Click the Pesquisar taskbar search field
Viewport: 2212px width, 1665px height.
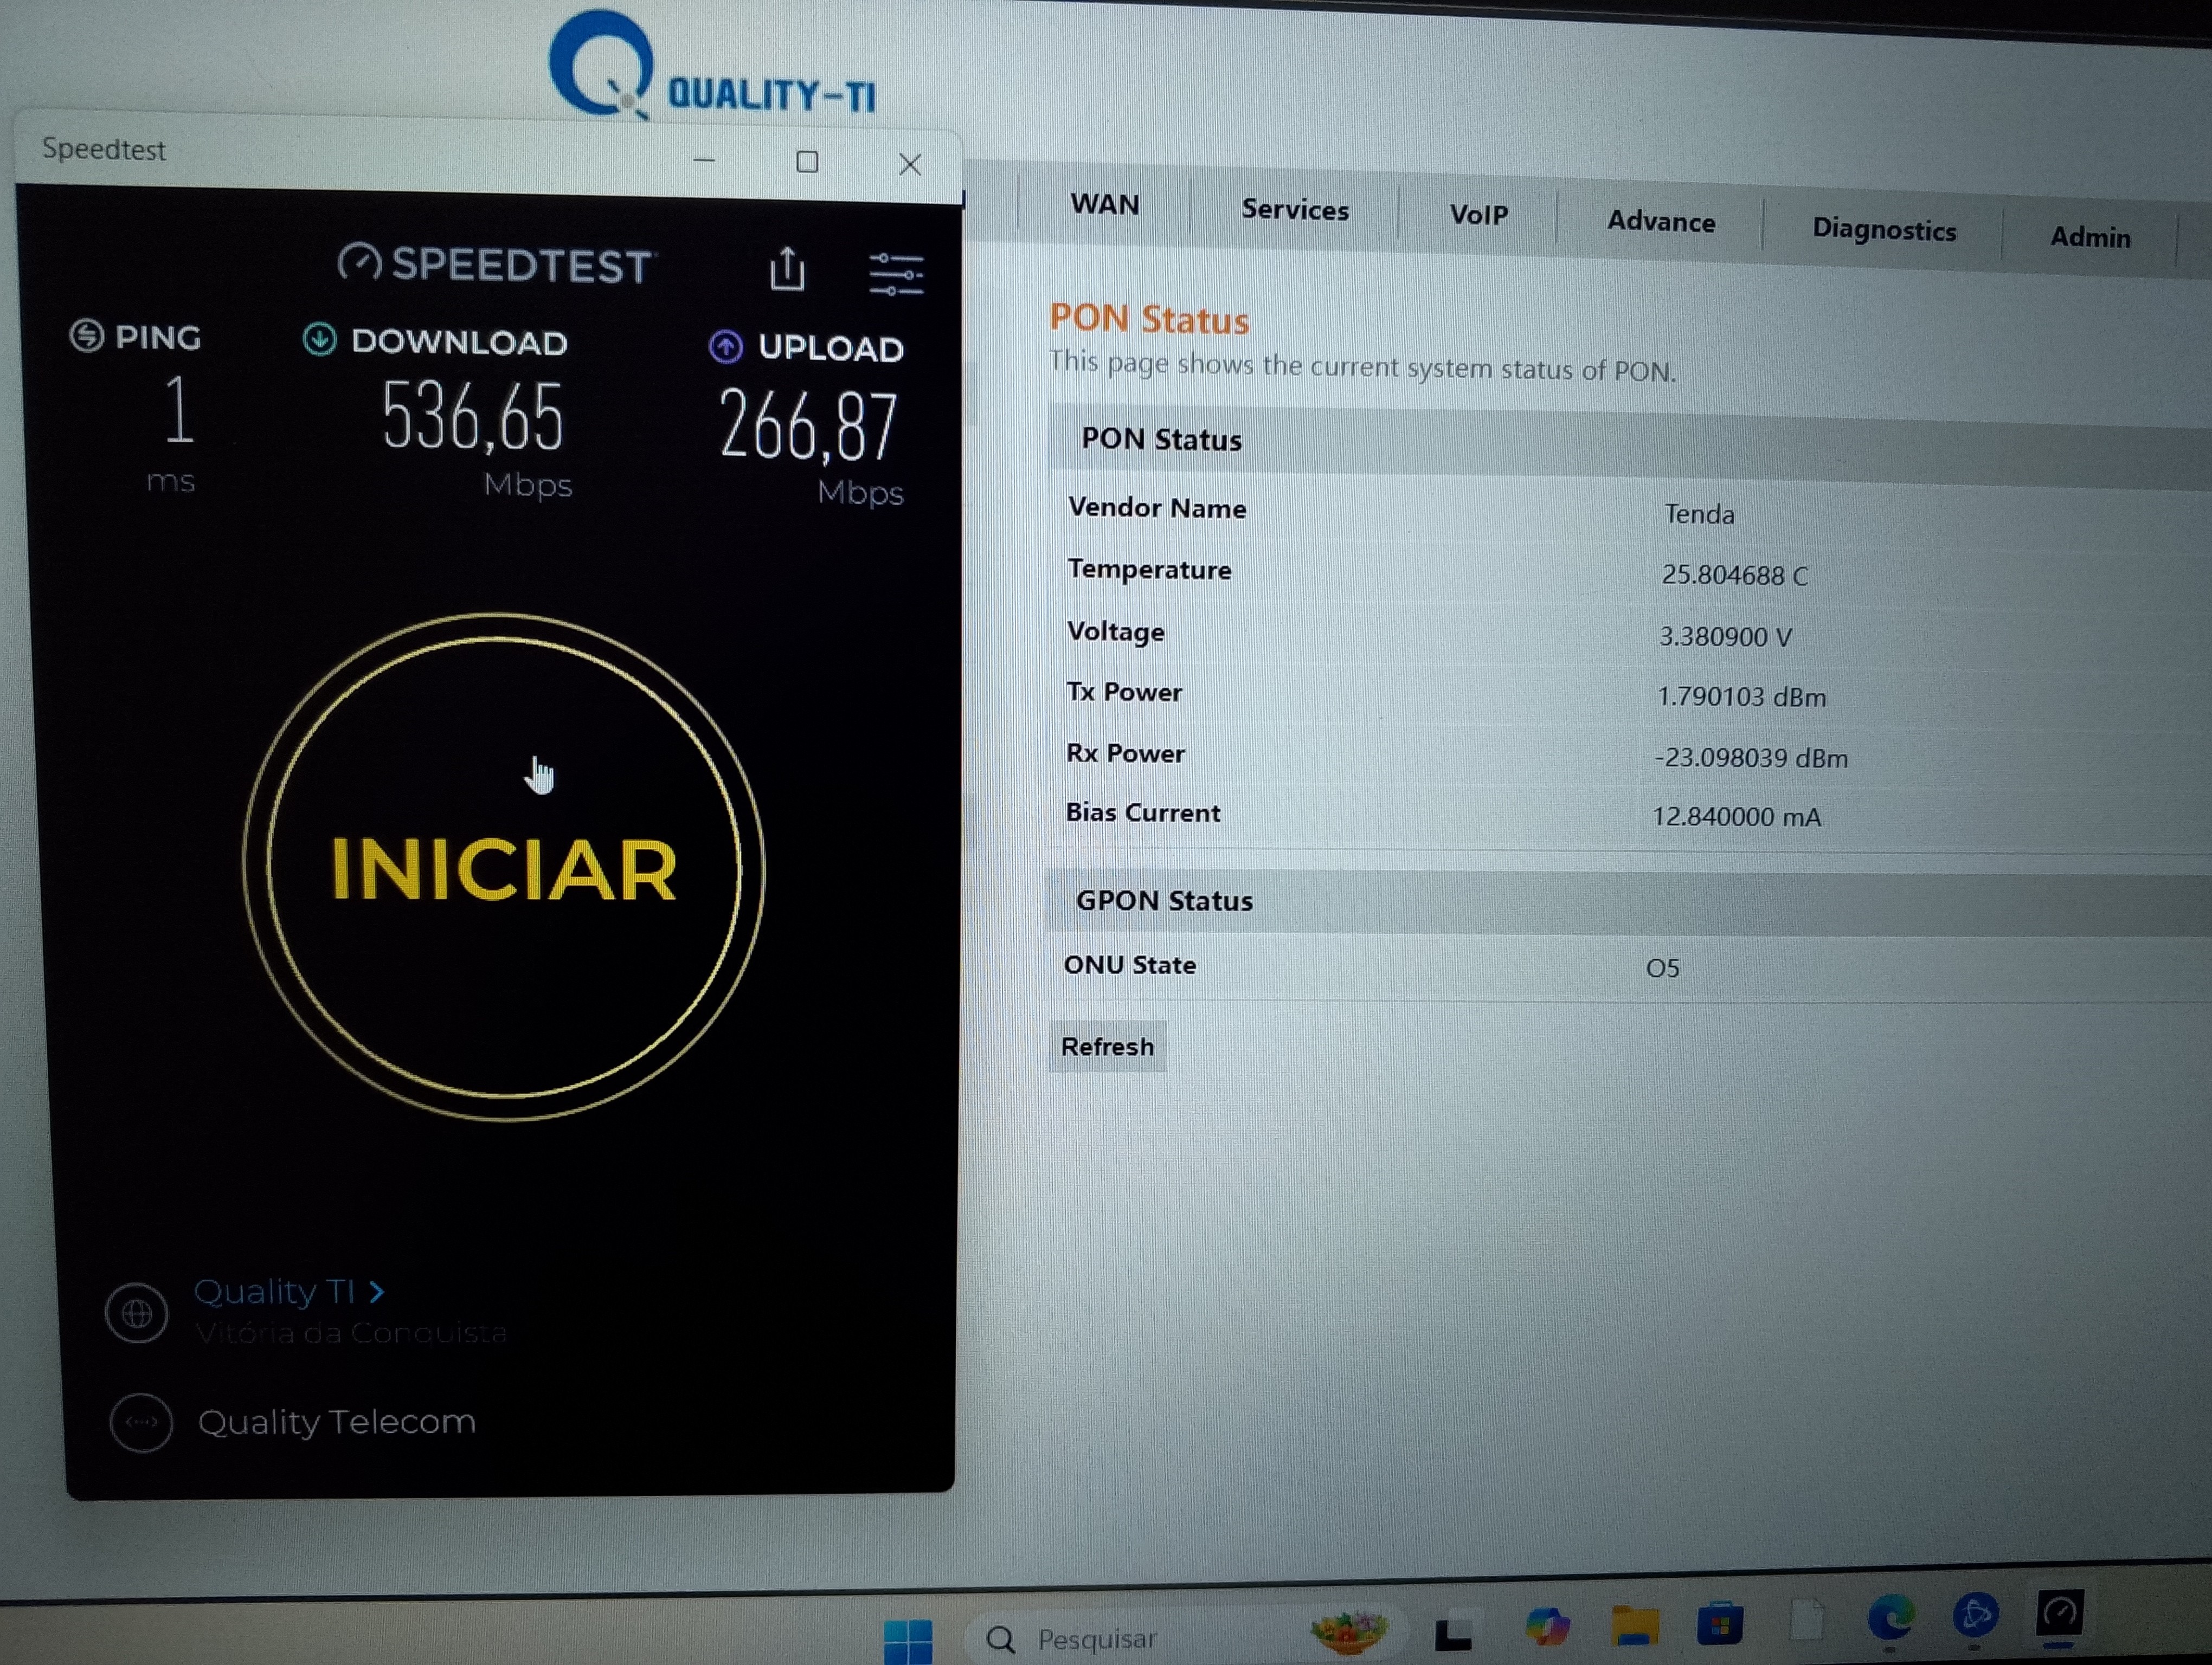click(x=1096, y=1639)
